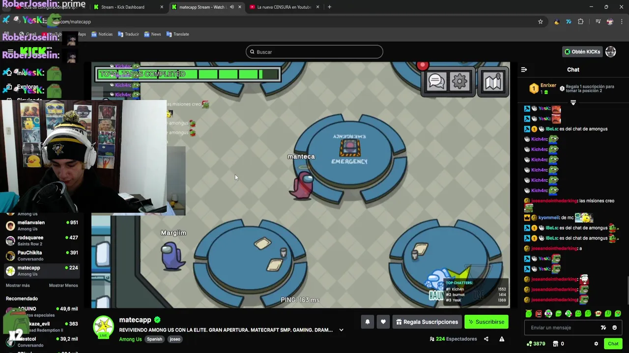The image size is (629, 353).
Task: Collapse the chat panel arrow icon
Action: [524, 70]
